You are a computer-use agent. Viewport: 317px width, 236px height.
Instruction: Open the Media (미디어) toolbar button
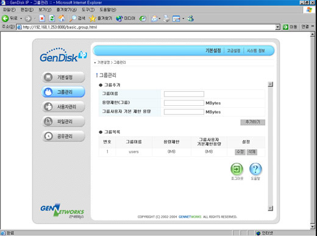point(126,18)
